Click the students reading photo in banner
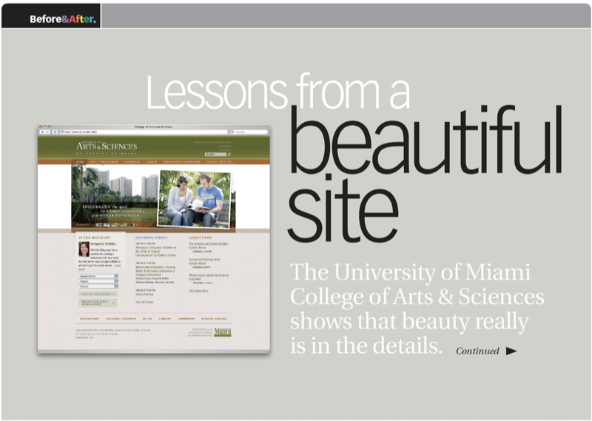The image size is (592, 421). 195,198
